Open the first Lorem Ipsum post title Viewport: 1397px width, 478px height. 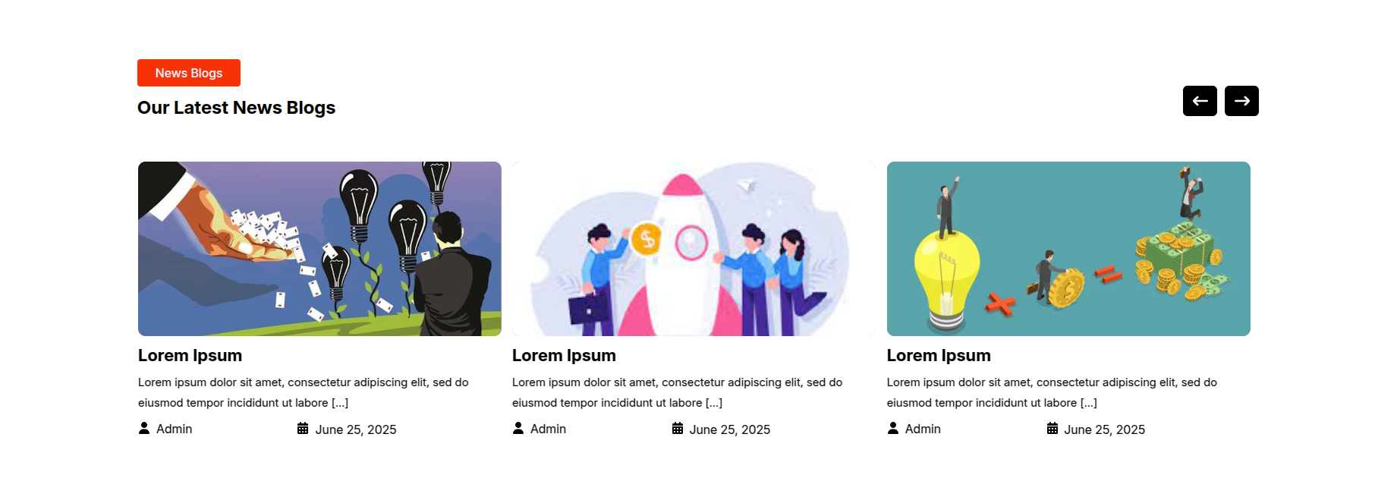[190, 355]
